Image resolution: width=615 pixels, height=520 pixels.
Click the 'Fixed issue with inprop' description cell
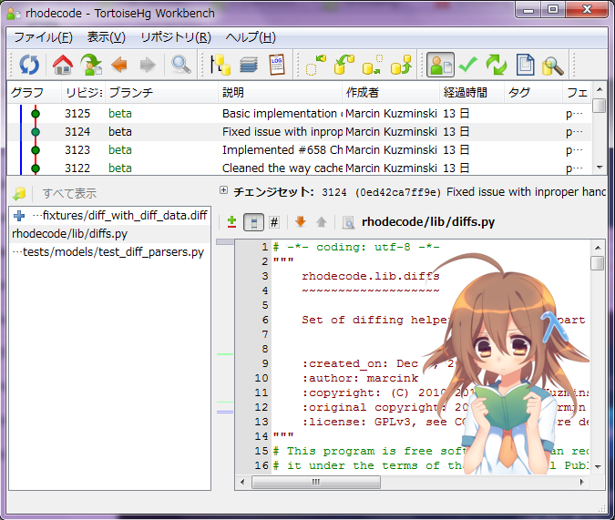click(x=280, y=132)
